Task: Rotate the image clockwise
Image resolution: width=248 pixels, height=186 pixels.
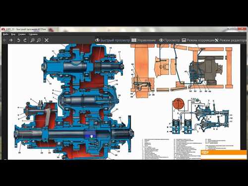Action: 25,40
